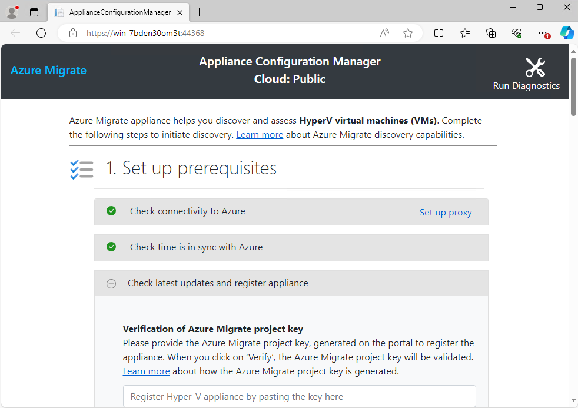Click the 'Cloud: Public' label

tap(290, 79)
